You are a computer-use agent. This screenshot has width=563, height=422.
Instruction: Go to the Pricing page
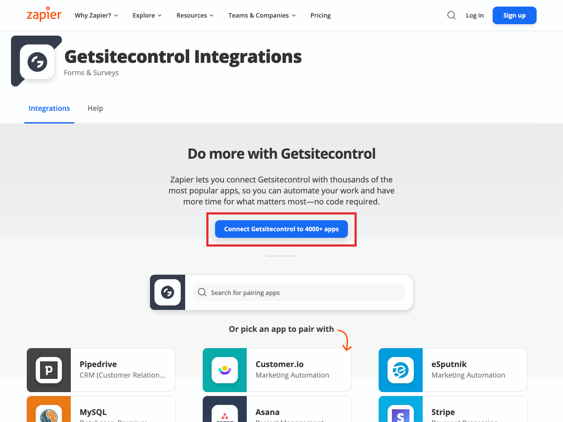[x=320, y=15]
